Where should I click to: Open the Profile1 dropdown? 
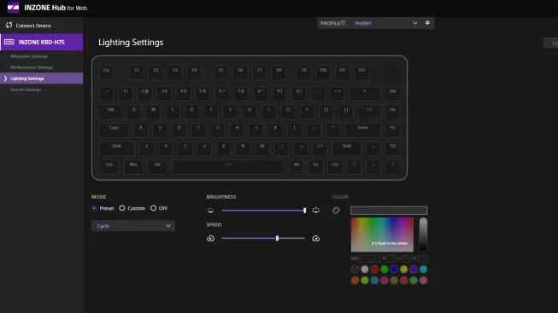coord(386,23)
